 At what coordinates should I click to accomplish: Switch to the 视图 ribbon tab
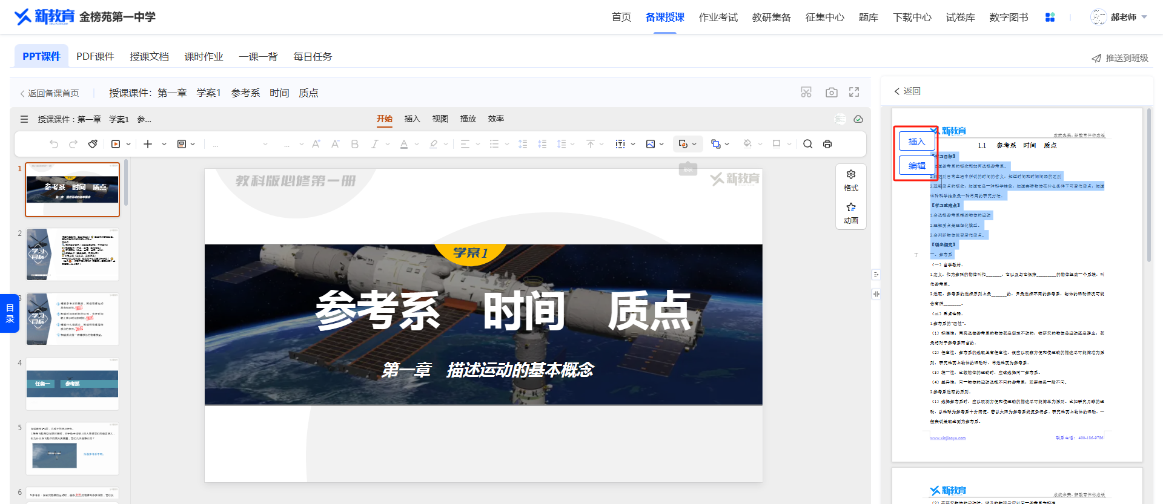(x=440, y=119)
